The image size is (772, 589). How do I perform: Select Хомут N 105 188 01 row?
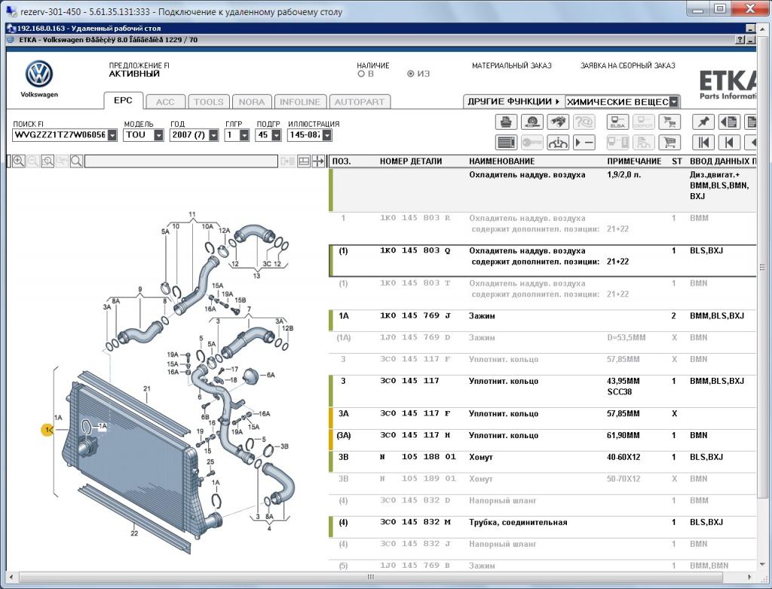pos(543,462)
